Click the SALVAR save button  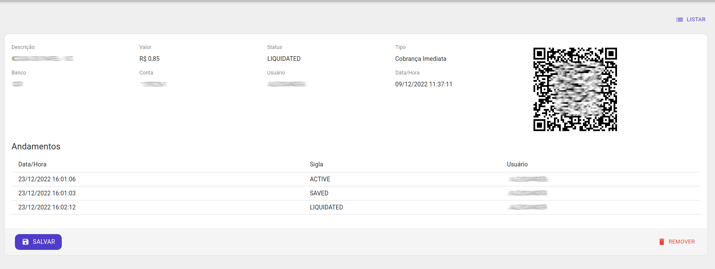(x=38, y=242)
